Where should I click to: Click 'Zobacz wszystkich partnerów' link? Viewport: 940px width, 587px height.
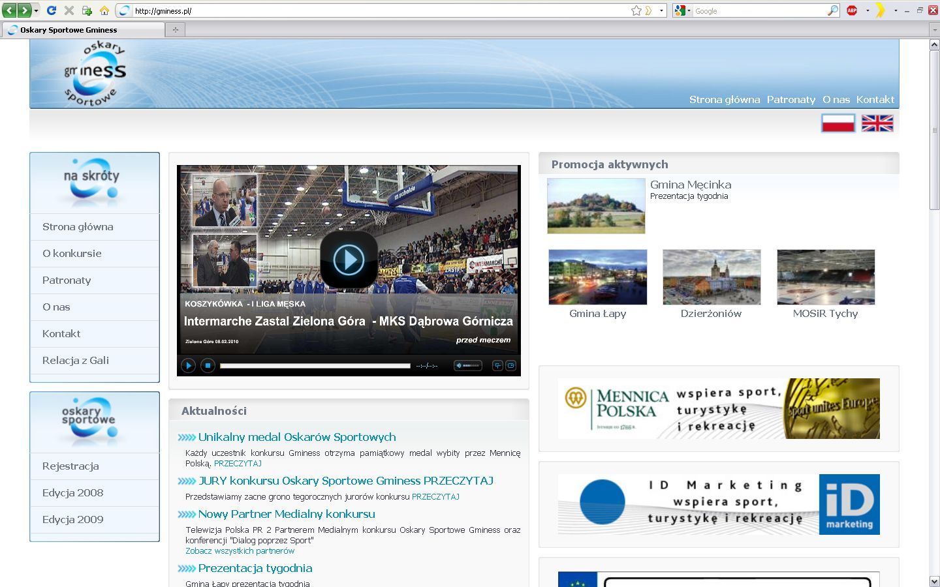240,551
